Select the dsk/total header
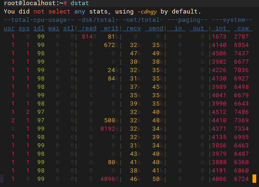Viewport: 259px width, 187px height. [98, 20]
